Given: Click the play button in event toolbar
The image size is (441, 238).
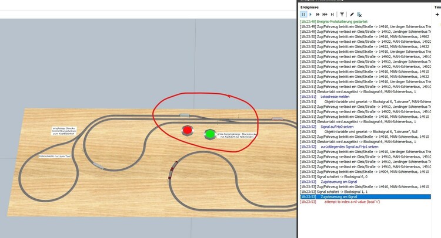Looking at the screenshot, I should (310, 14).
